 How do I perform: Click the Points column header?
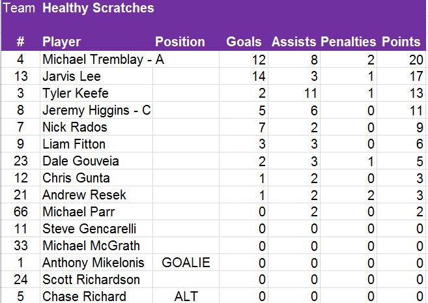pyautogui.click(x=401, y=42)
